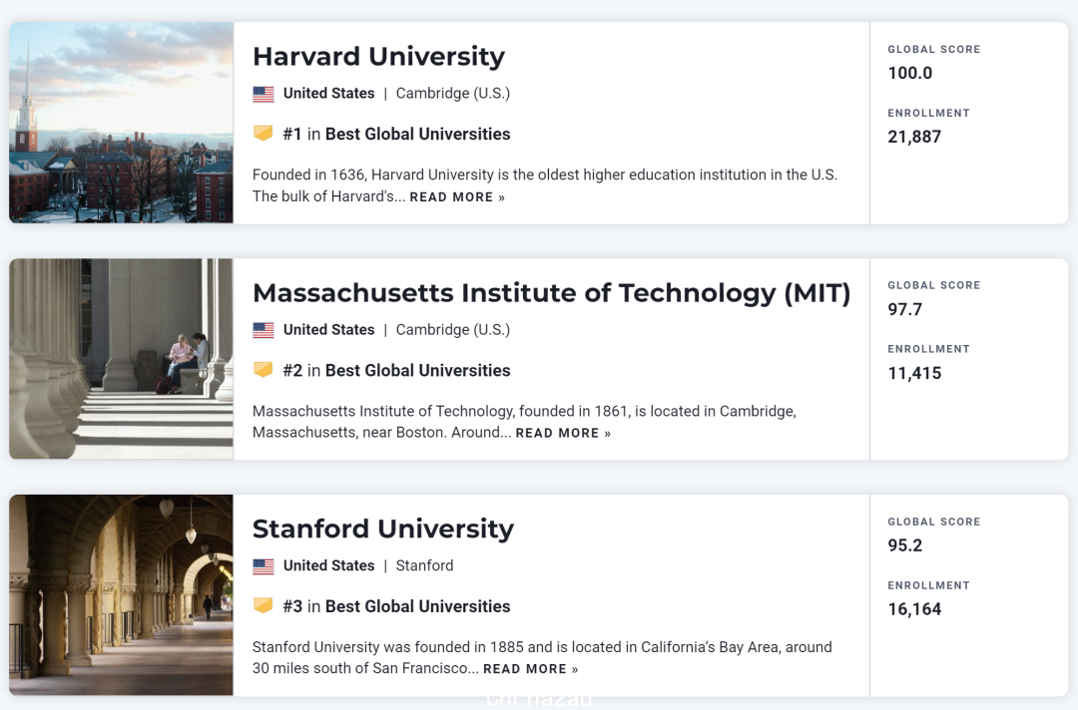Click the yellow badge icon beside #2 ranking
Screen dimensions: 1078x710
tap(264, 369)
